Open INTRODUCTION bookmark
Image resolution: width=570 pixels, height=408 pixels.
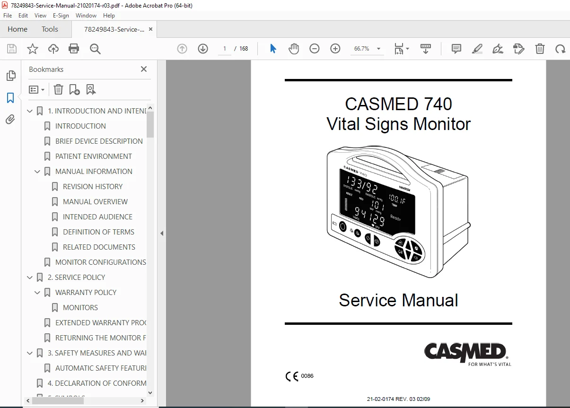coord(80,126)
